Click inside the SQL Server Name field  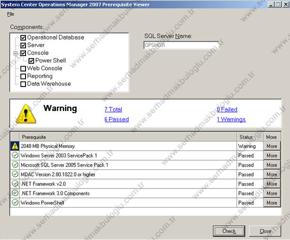pos(181,45)
